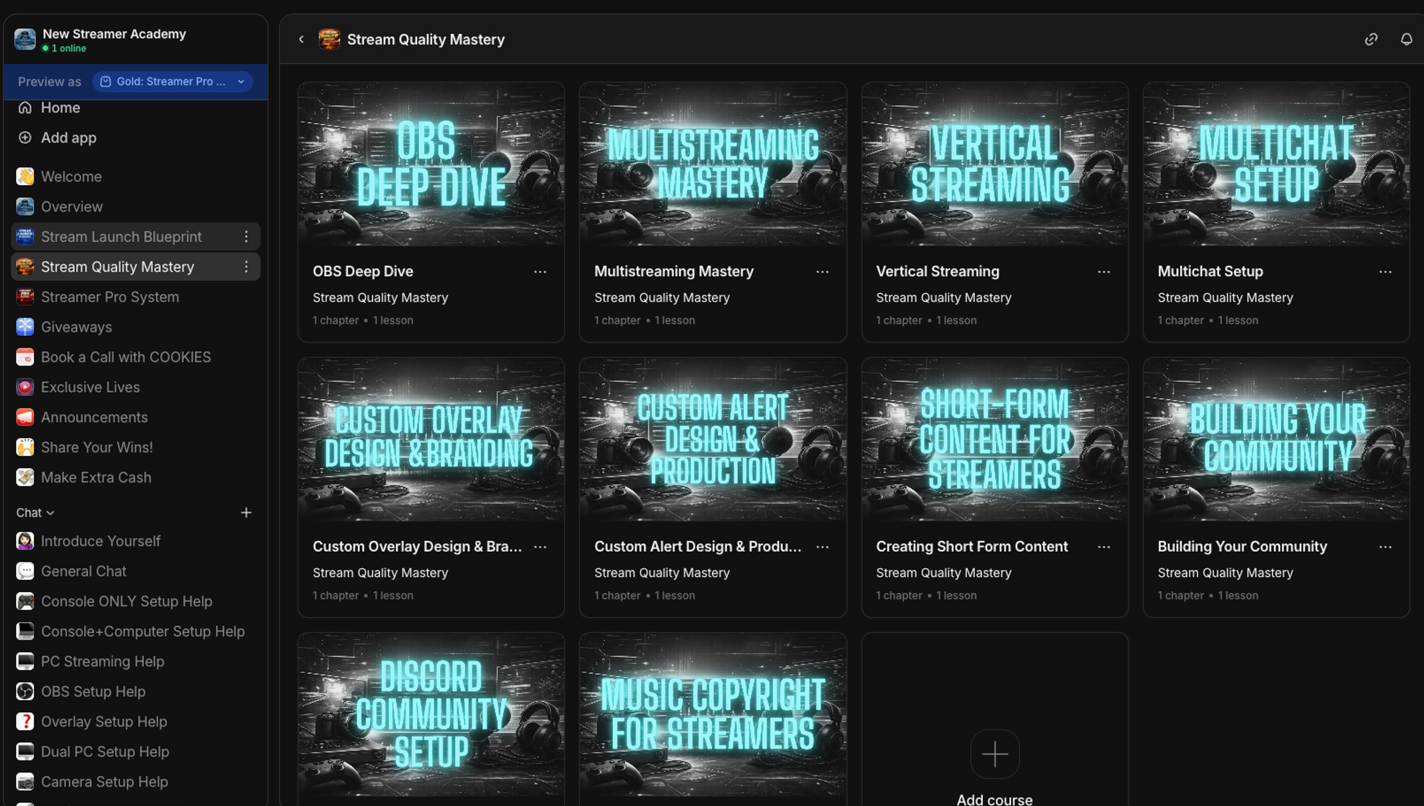The height and width of the screenshot is (806, 1424).
Task: Copy link using the chain icon
Action: click(1371, 39)
